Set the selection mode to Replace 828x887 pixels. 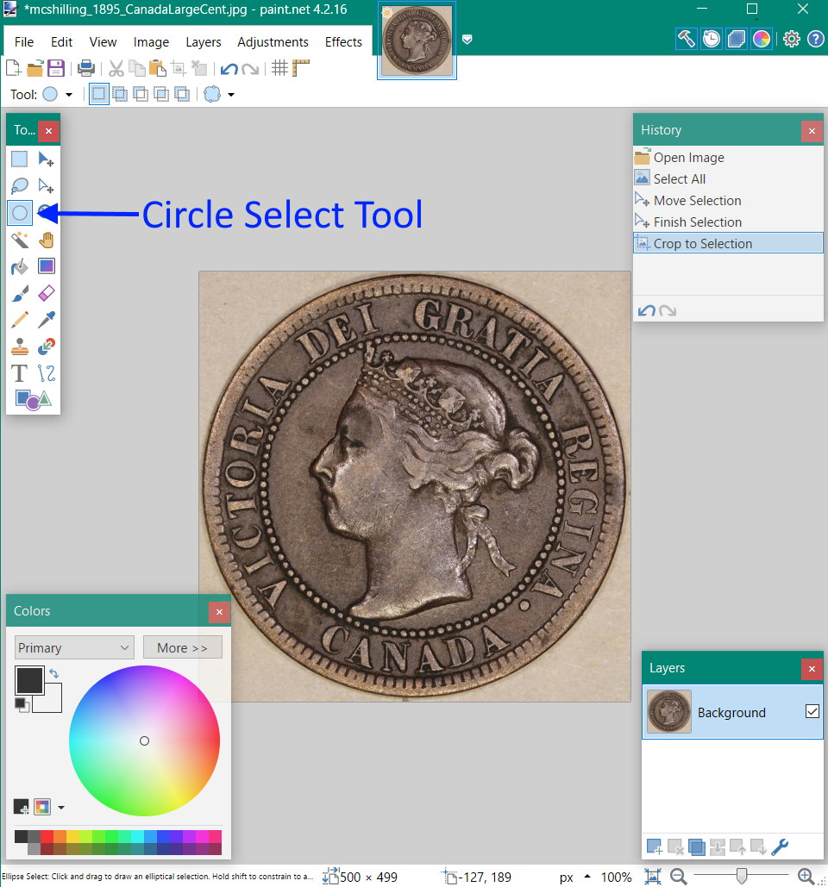(x=99, y=94)
